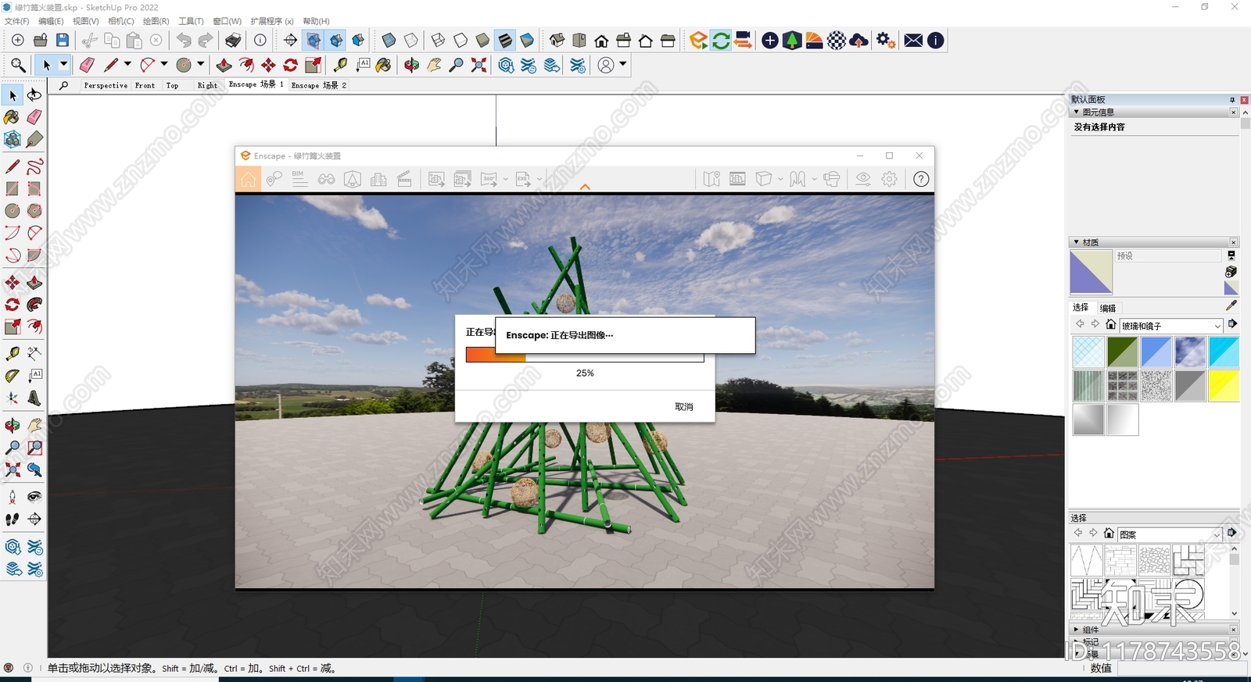
Task: Click the materials home folder button
Action: tap(1110, 324)
